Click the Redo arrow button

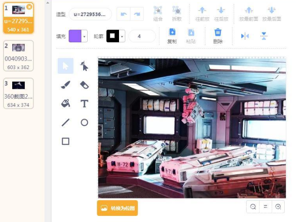(137, 14)
